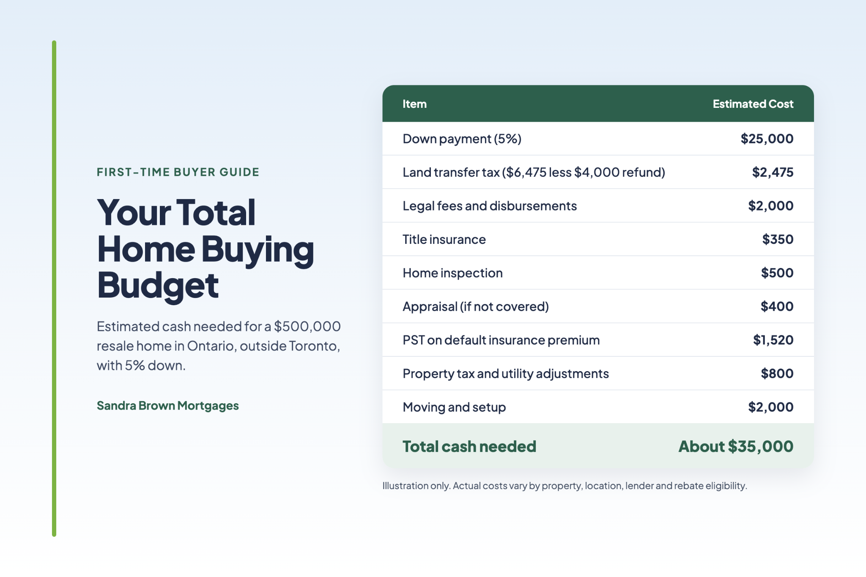Click the $2,475 land transfer tax amount
Viewport: 866px width, 577px height.
(x=773, y=172)
